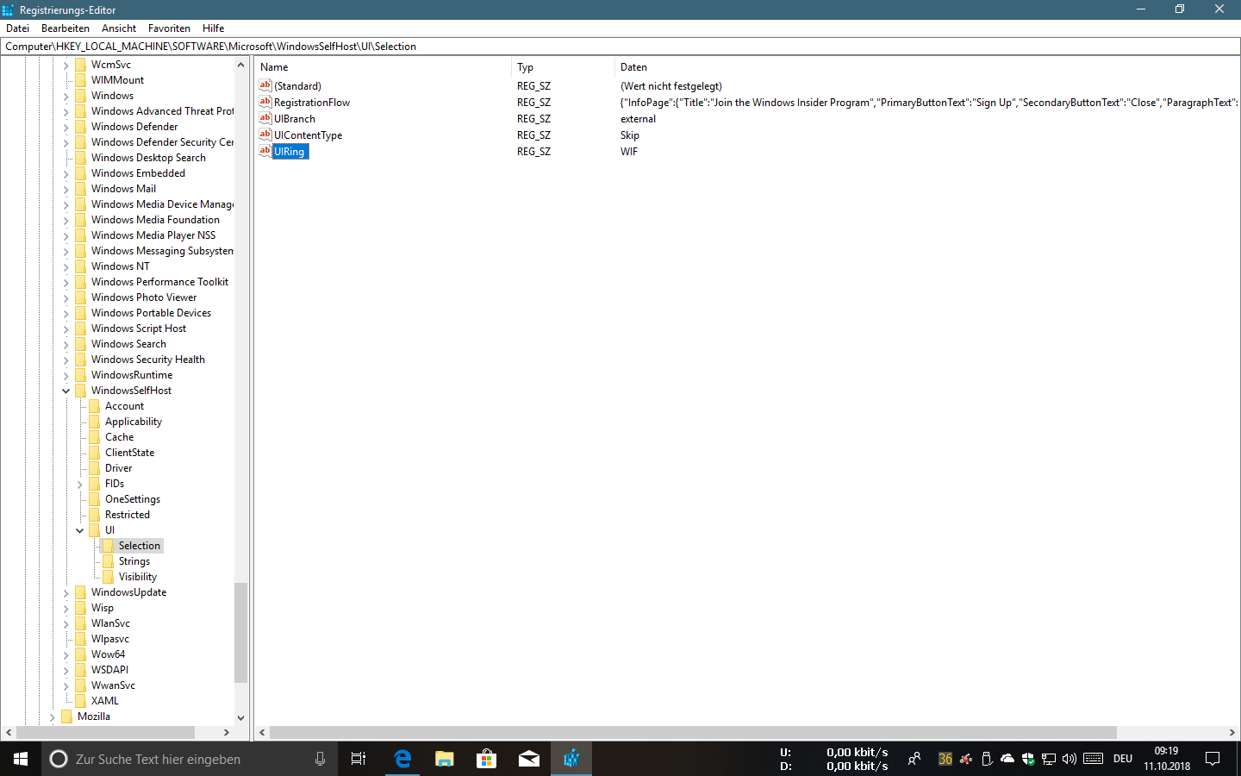Screen dimensions: 1241x776
Task: Click the 'external' data cell of UIBranch
Action: [x=638, y=118]
